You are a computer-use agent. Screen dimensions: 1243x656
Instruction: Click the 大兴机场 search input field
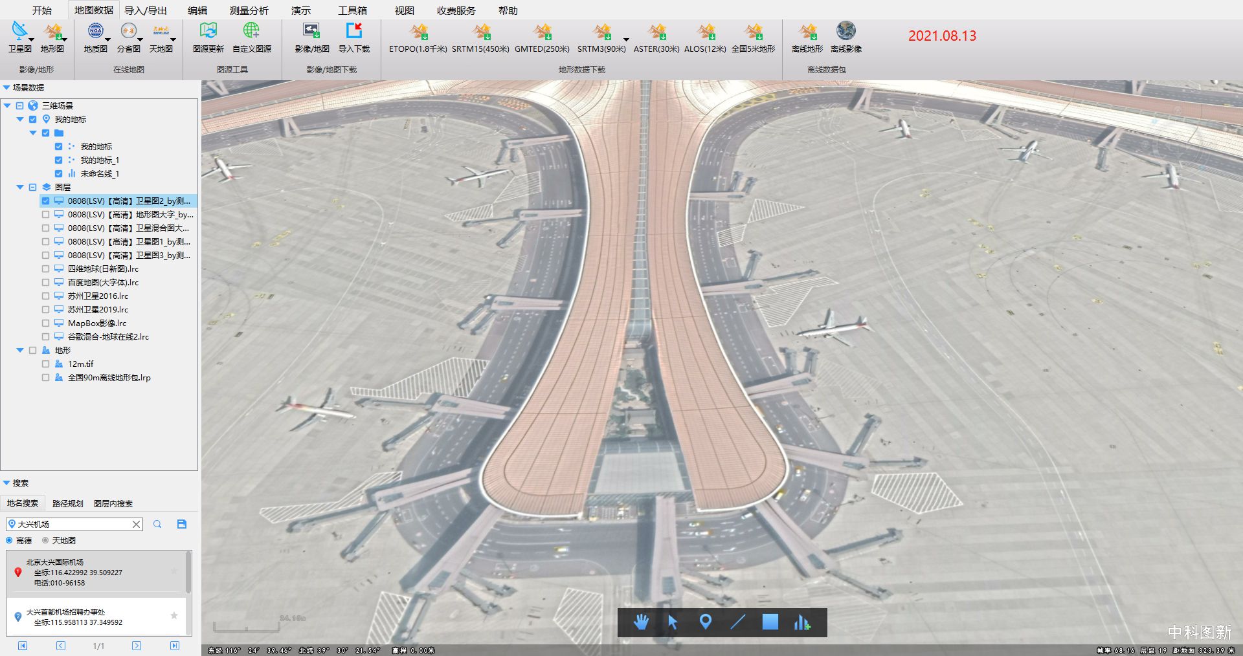click(x=74, y=524)
